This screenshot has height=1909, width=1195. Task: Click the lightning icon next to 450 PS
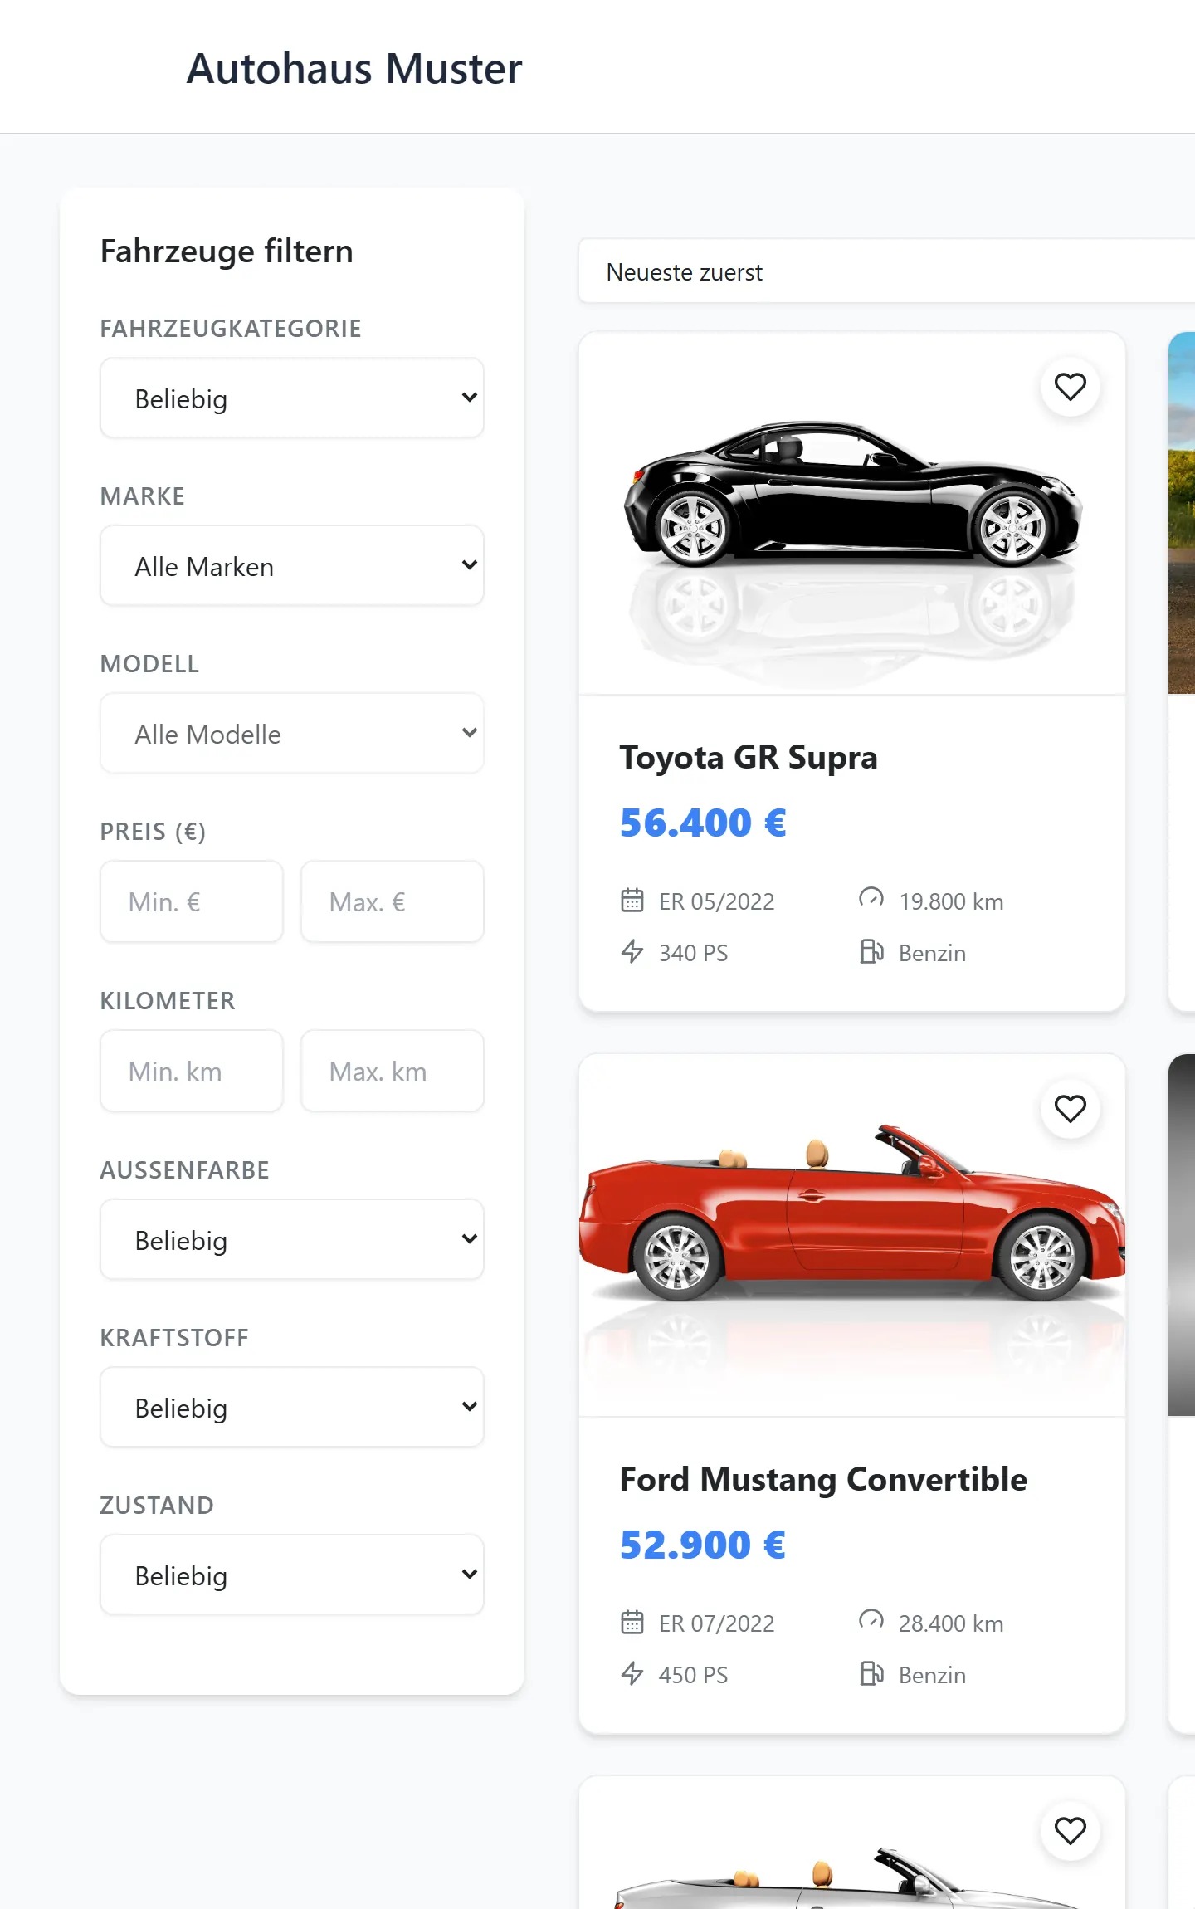pyautogui.click(x=632, y=1674)
